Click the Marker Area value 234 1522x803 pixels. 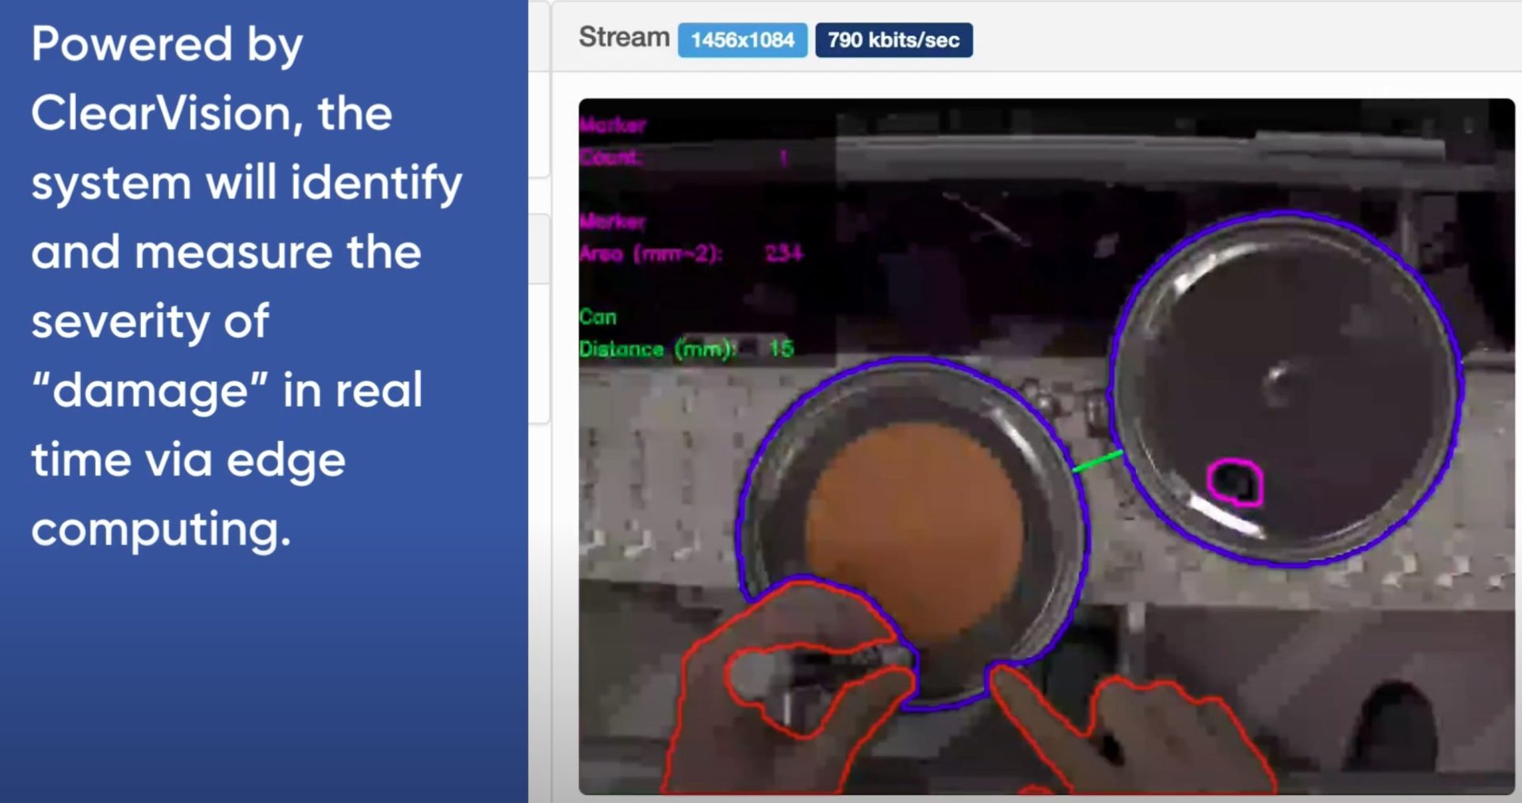point(784,253)
